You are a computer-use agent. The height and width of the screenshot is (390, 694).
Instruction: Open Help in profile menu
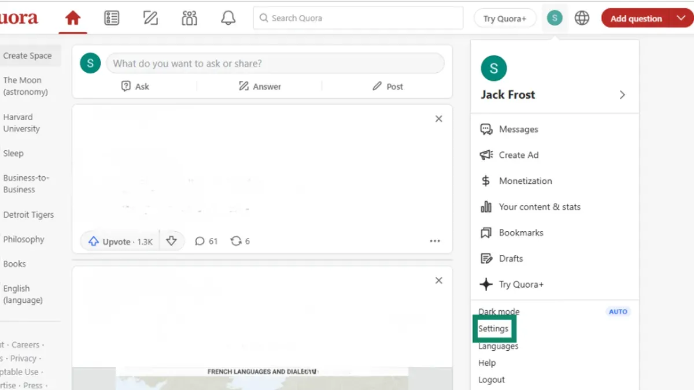tap(487, 363)
